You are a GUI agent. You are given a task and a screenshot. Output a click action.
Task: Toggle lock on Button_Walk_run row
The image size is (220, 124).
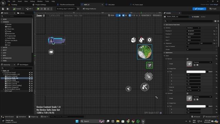click(30, 78)
